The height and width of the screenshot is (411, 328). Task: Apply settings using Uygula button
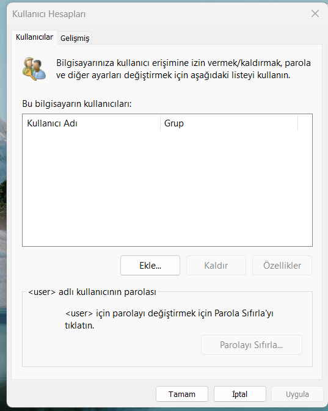click(297, 394)
